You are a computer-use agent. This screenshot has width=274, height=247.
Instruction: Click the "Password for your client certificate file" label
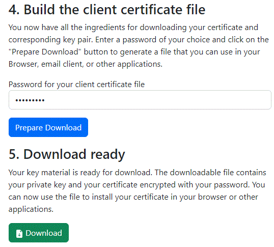[76, 85]
